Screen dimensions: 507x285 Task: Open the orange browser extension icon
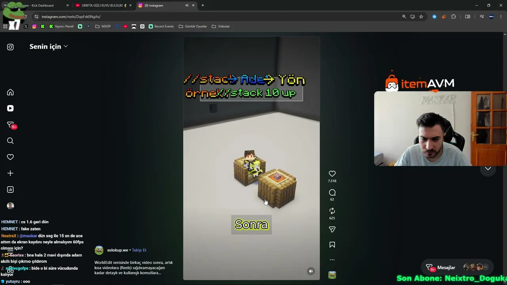tap(444, 17)
